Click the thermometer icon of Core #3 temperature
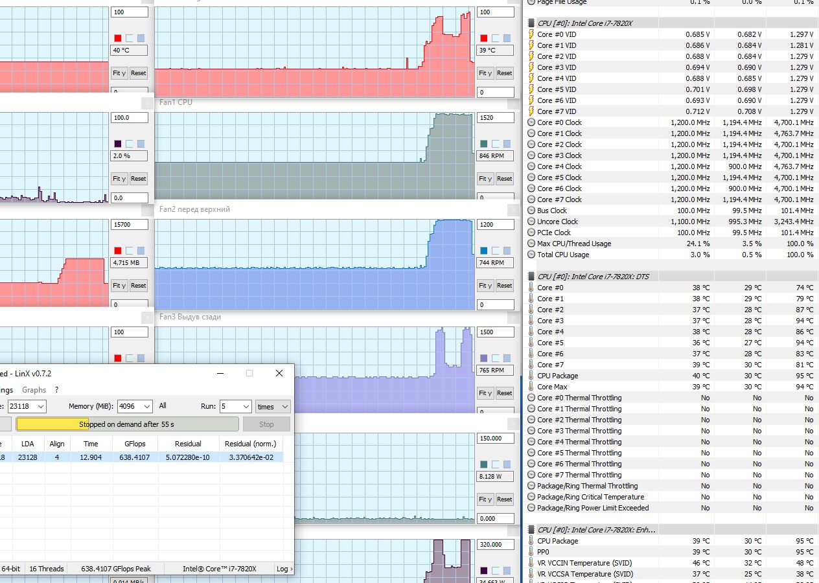 pos(531,321)
